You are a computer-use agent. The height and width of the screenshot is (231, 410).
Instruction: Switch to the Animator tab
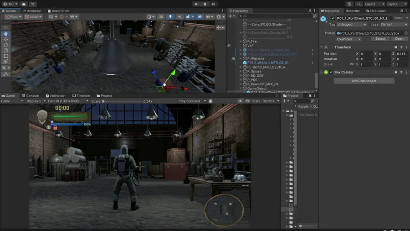pyautogui.click(x=32, y=11)
